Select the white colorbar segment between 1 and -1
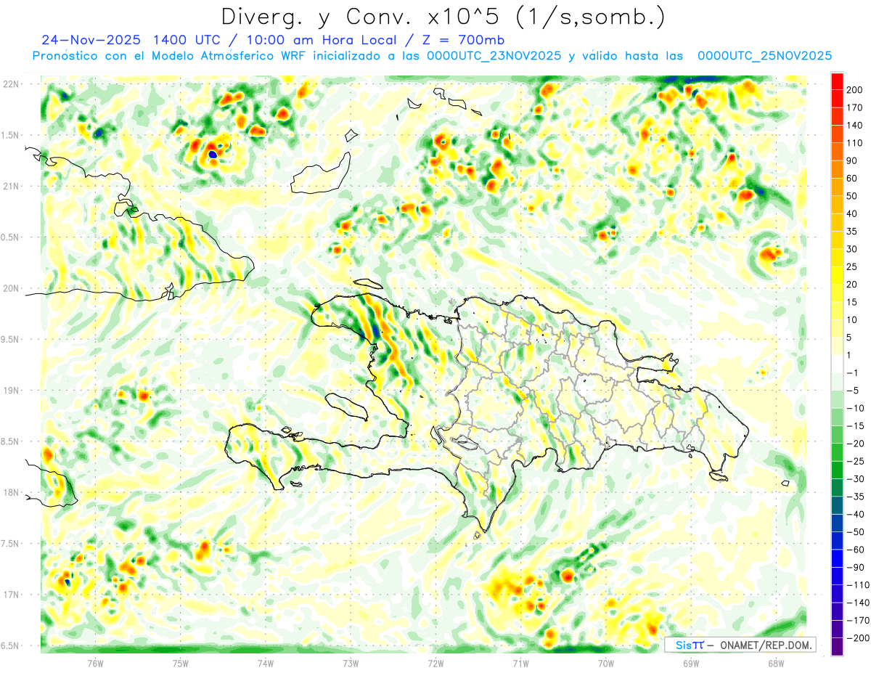The height and width of the screenshot is (673, 871). (837, 364)
